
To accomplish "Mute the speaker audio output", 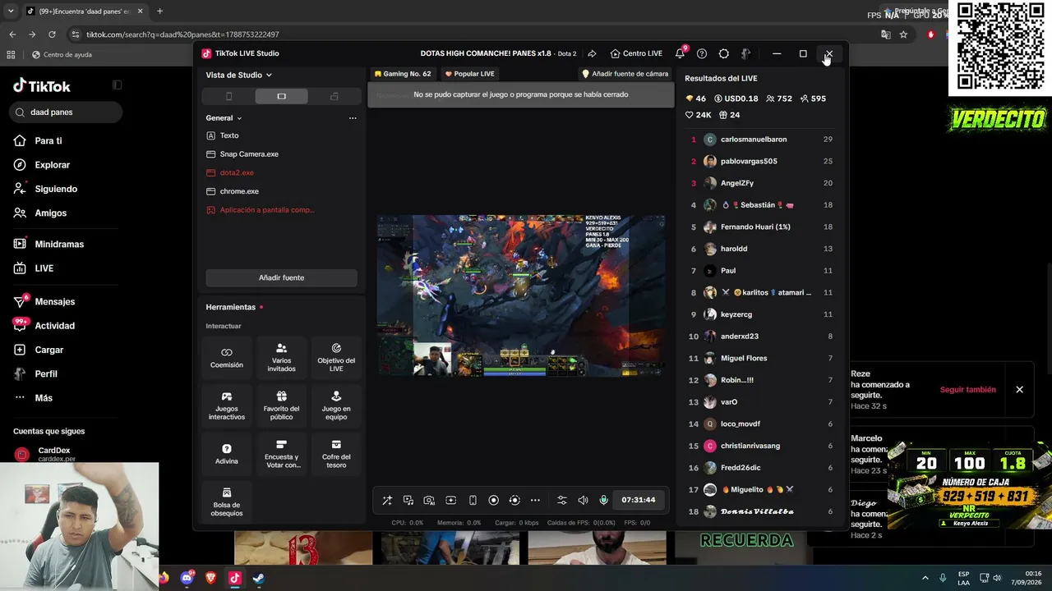I will pyautogui.click(x=583, y=500).
